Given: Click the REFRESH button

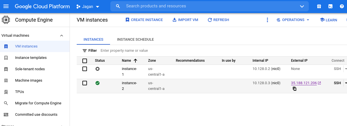Looking at the screenshot, I should tap(218, 20).
